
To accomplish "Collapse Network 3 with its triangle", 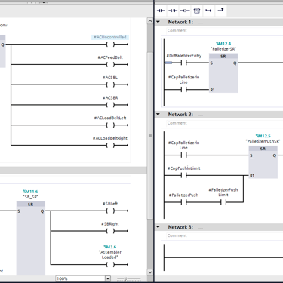I will pos(158,227).
